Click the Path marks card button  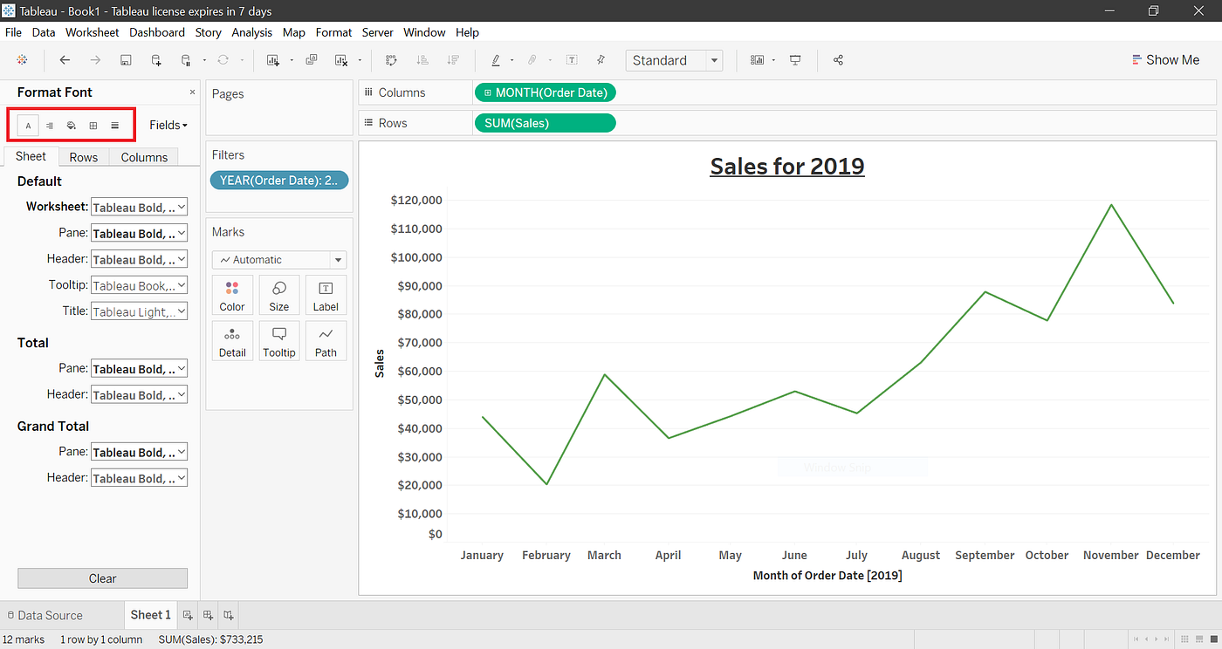tap(326, 341)
